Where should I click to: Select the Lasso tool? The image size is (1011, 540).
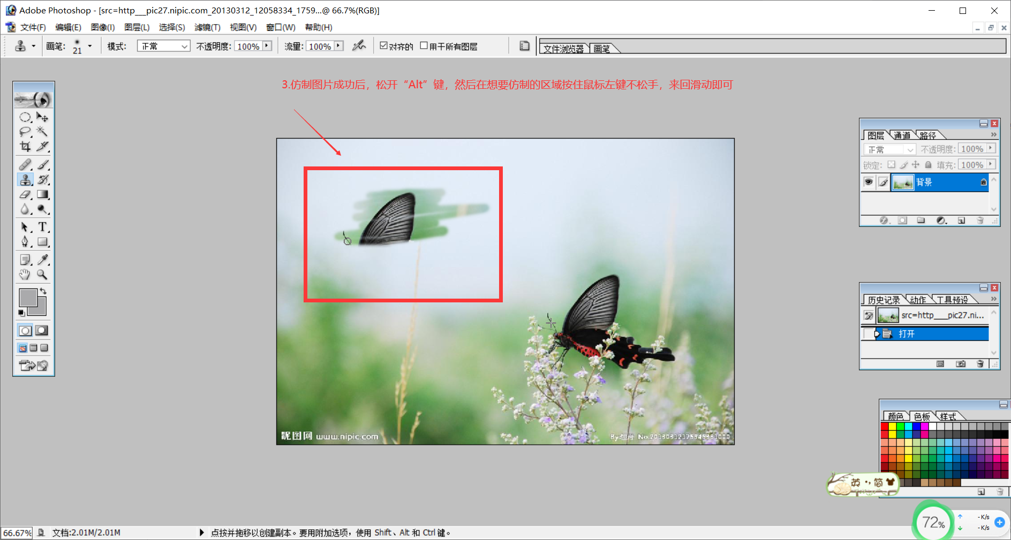point(25,131)
